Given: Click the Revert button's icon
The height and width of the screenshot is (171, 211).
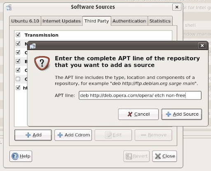Looking at the screenshot, I should point(129,156).
